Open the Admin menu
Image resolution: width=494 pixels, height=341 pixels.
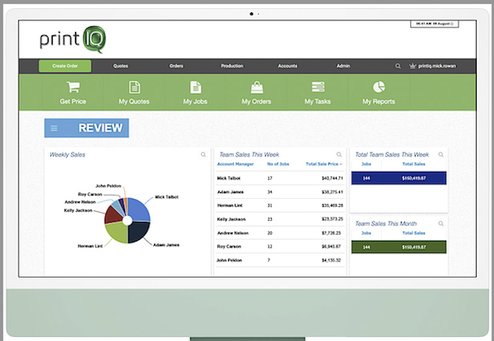(343, 66)
